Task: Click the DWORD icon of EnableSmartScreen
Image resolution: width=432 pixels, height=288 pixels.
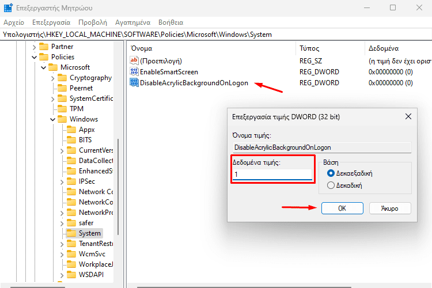Action: pyautogui.click(x=134, y=71)
